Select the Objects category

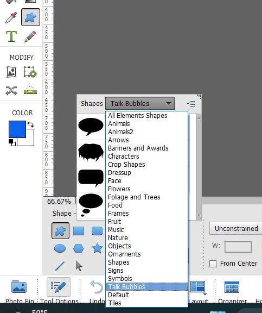(x=146, y=246)
